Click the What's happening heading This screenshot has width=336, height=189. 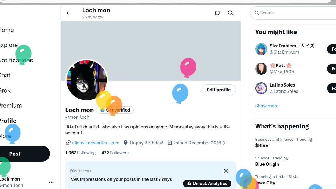pos(282,126)
